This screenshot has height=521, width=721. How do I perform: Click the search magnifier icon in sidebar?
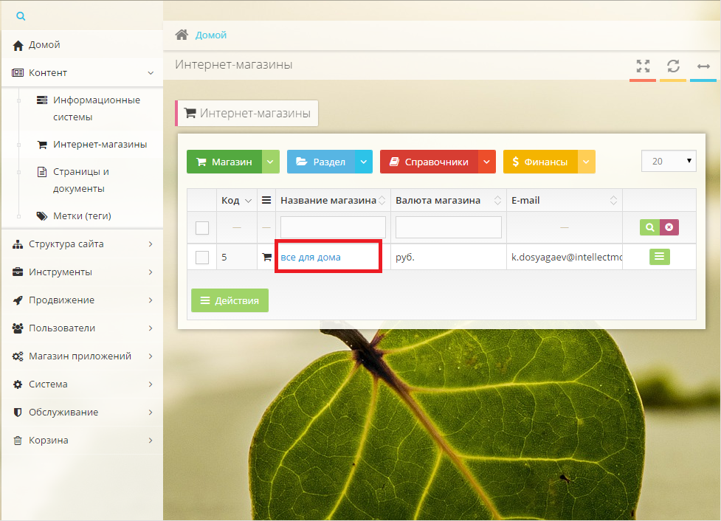[21, 15]
